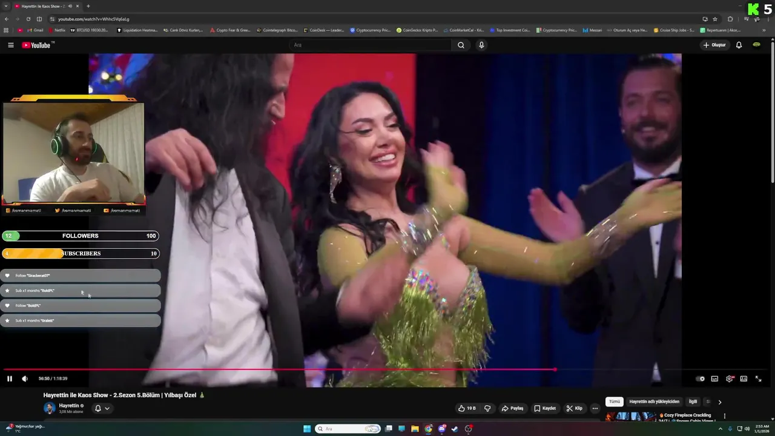Select 'Hayrettin adlı yükleyiciden' filter chip

click(x=654, y=401)
